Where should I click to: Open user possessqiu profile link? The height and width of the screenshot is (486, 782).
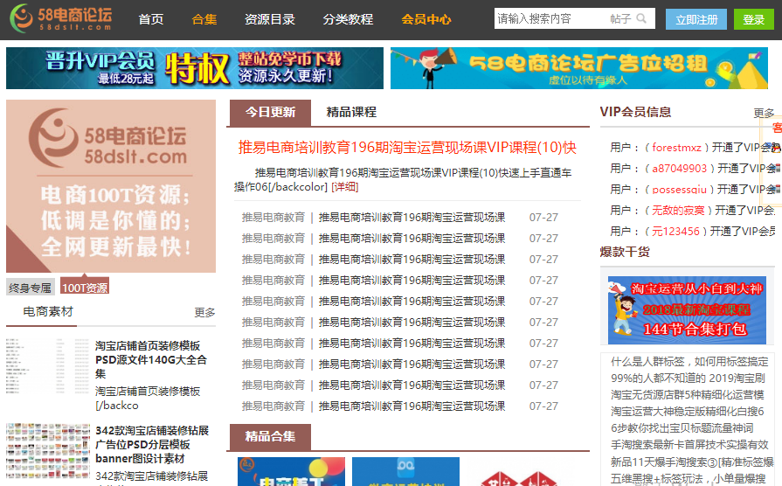click(679, 190)
